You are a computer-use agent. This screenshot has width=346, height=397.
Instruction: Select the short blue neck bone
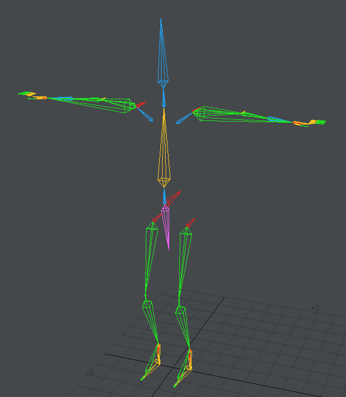[164, 97]
